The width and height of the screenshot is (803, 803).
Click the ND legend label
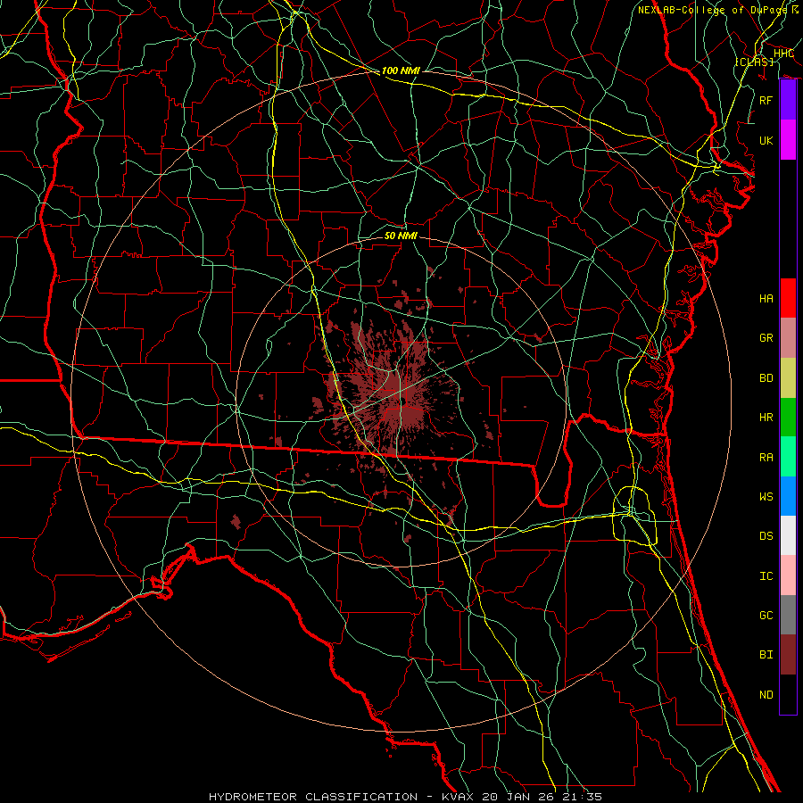[x=766, y=695]
